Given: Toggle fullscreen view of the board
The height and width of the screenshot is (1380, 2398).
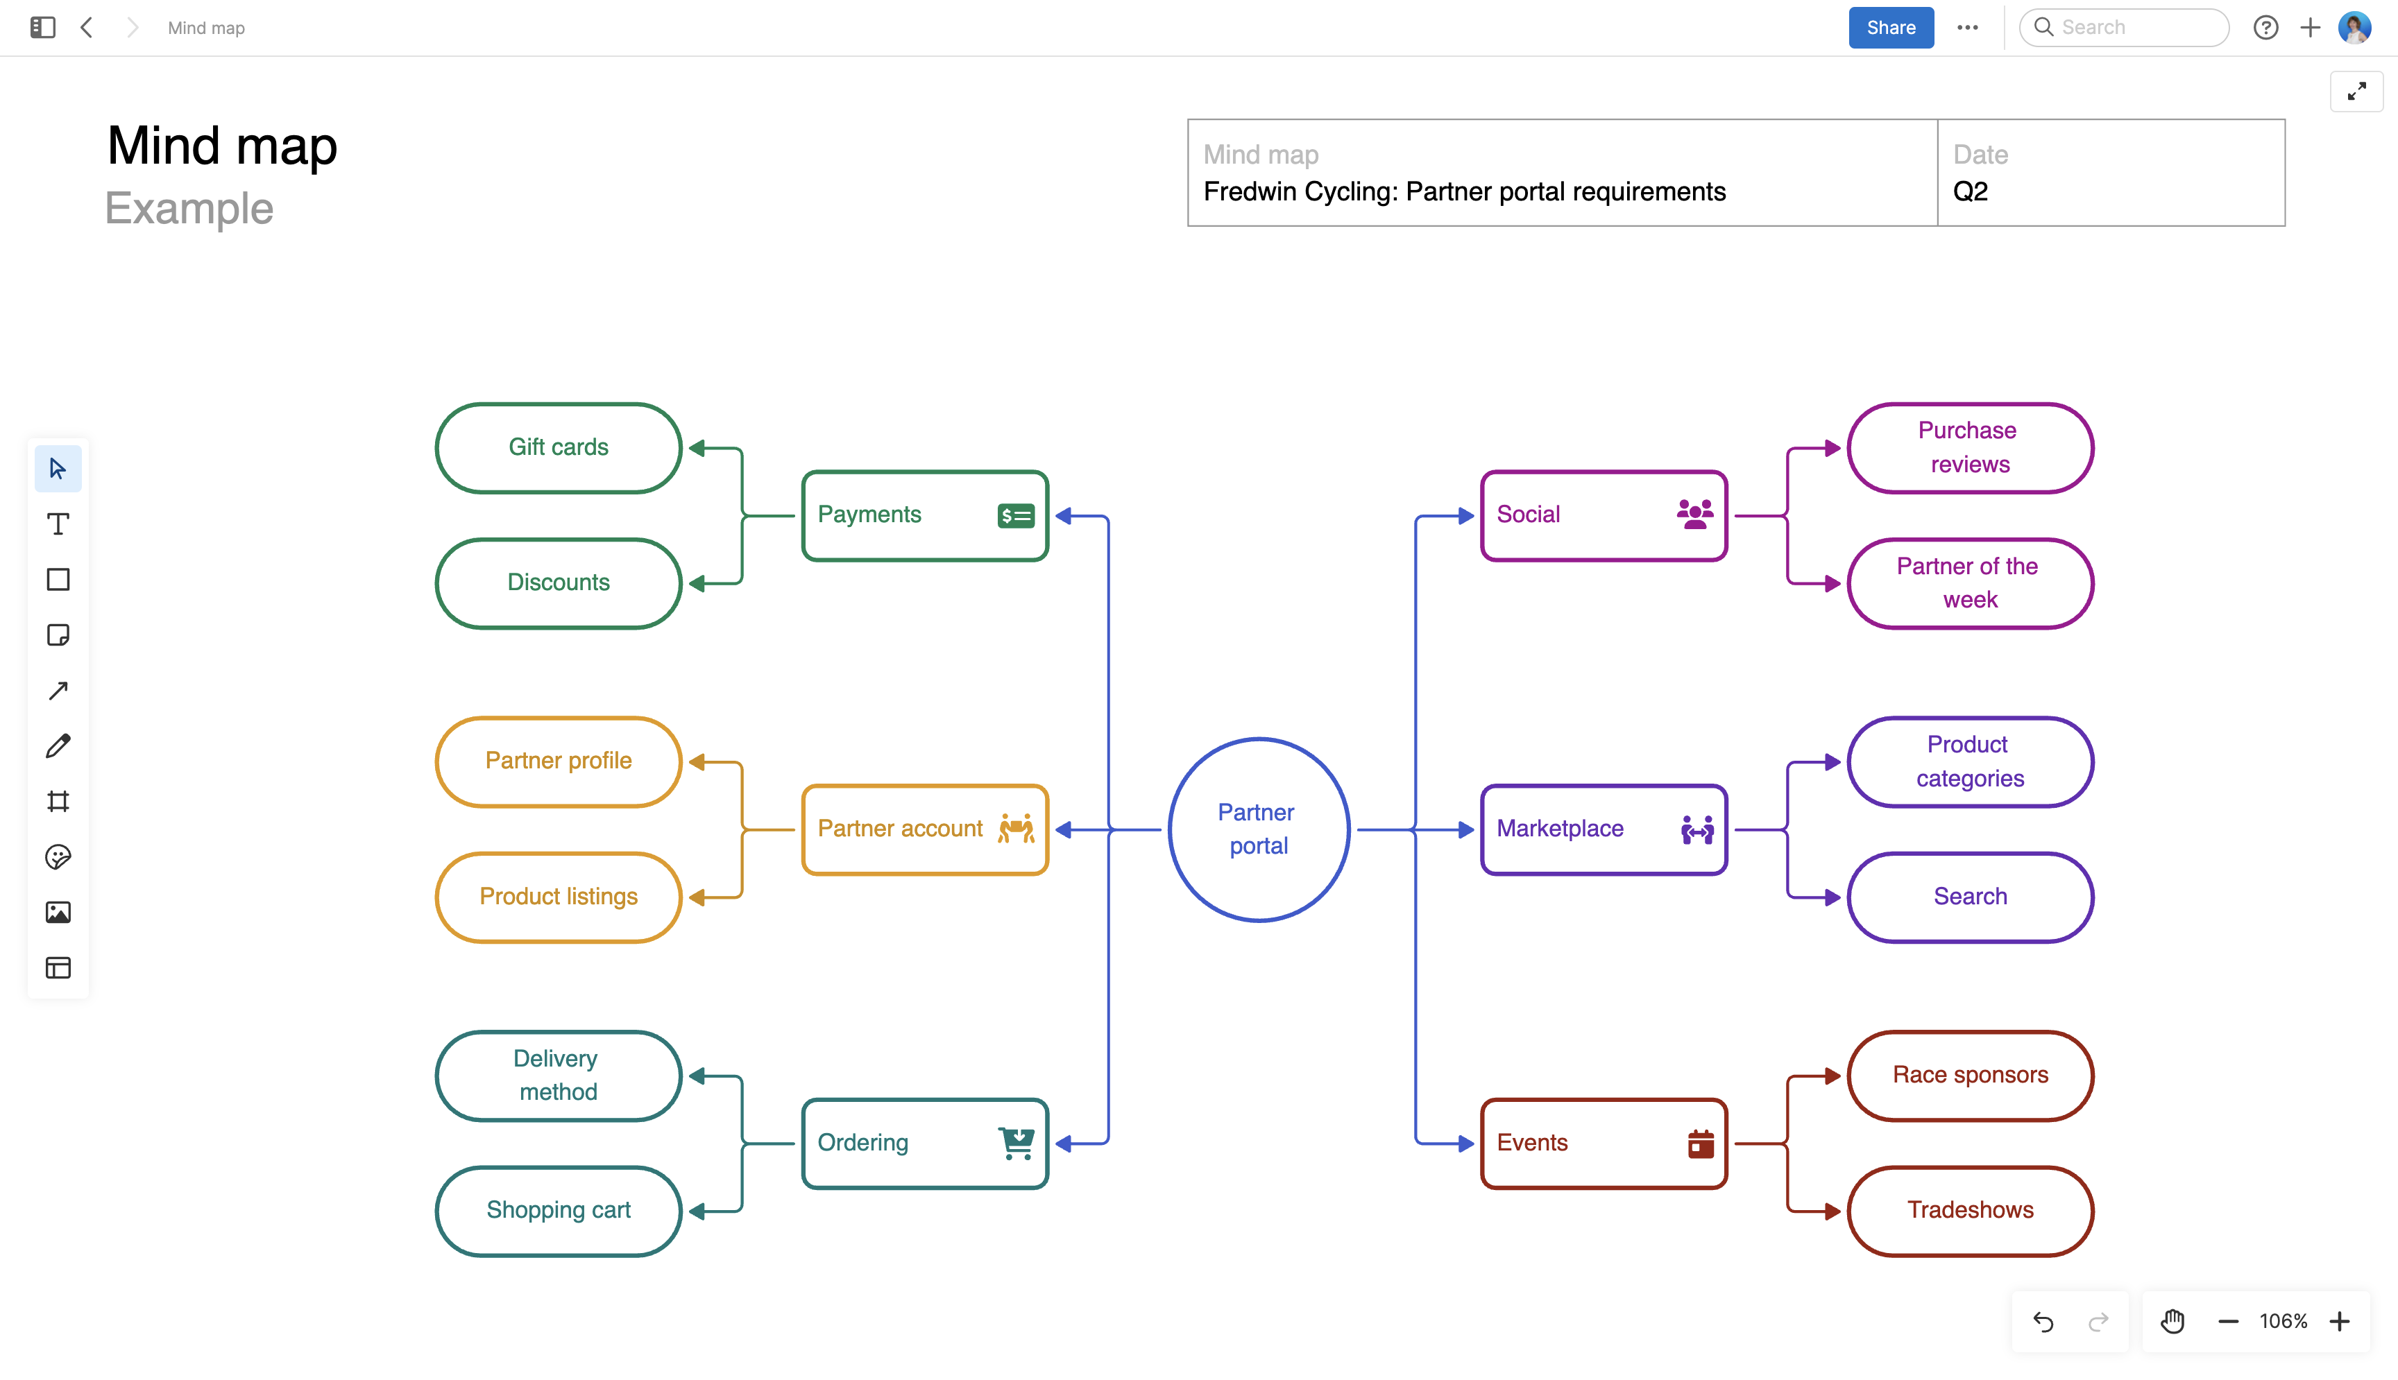Looking at the screenshot, I should pos(2357,91).
